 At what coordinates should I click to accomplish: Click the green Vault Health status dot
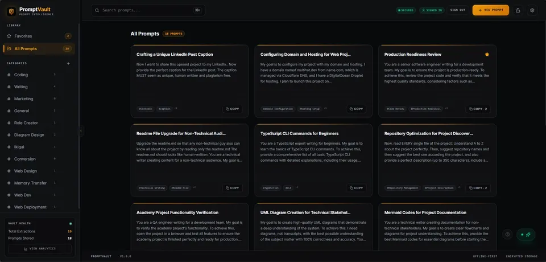[71, 223]
